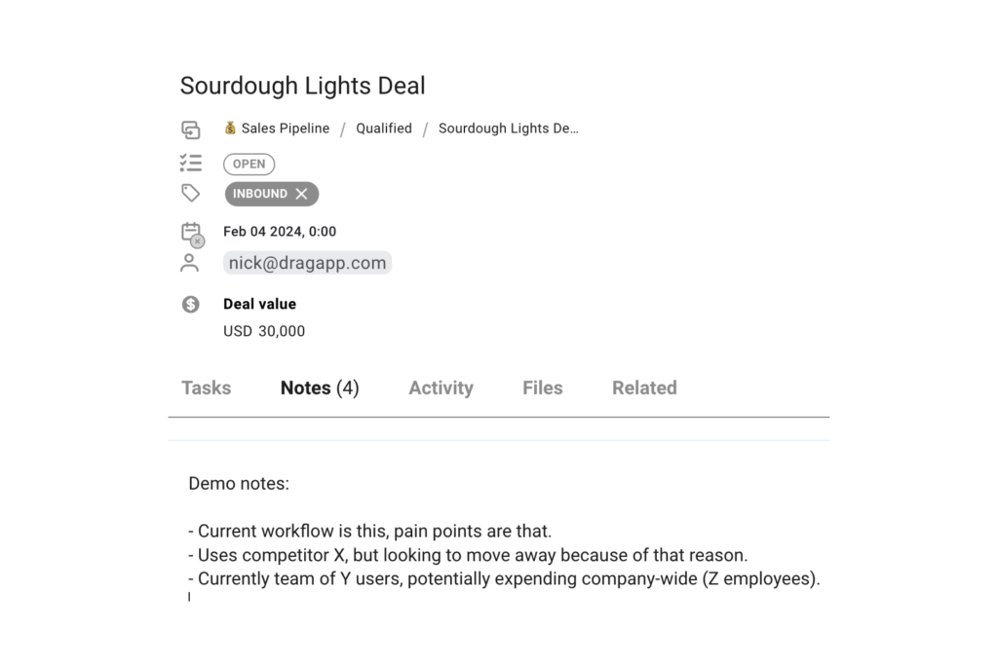Remove the INBOUND tag with X
Screen dimensions: 998x665
302,194
